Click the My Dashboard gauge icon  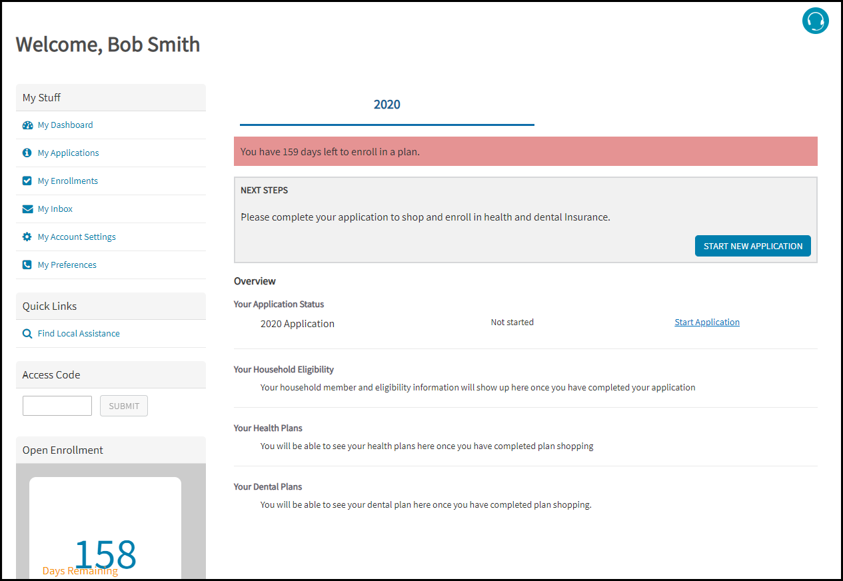[x=27, y=125]
